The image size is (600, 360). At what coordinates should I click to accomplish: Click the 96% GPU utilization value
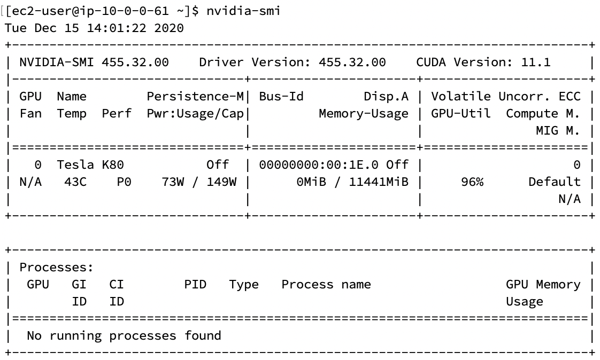(472, 182)
